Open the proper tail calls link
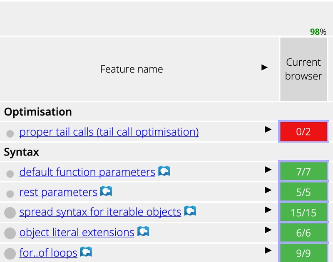The image size is (333, 262). pos(109,132)
